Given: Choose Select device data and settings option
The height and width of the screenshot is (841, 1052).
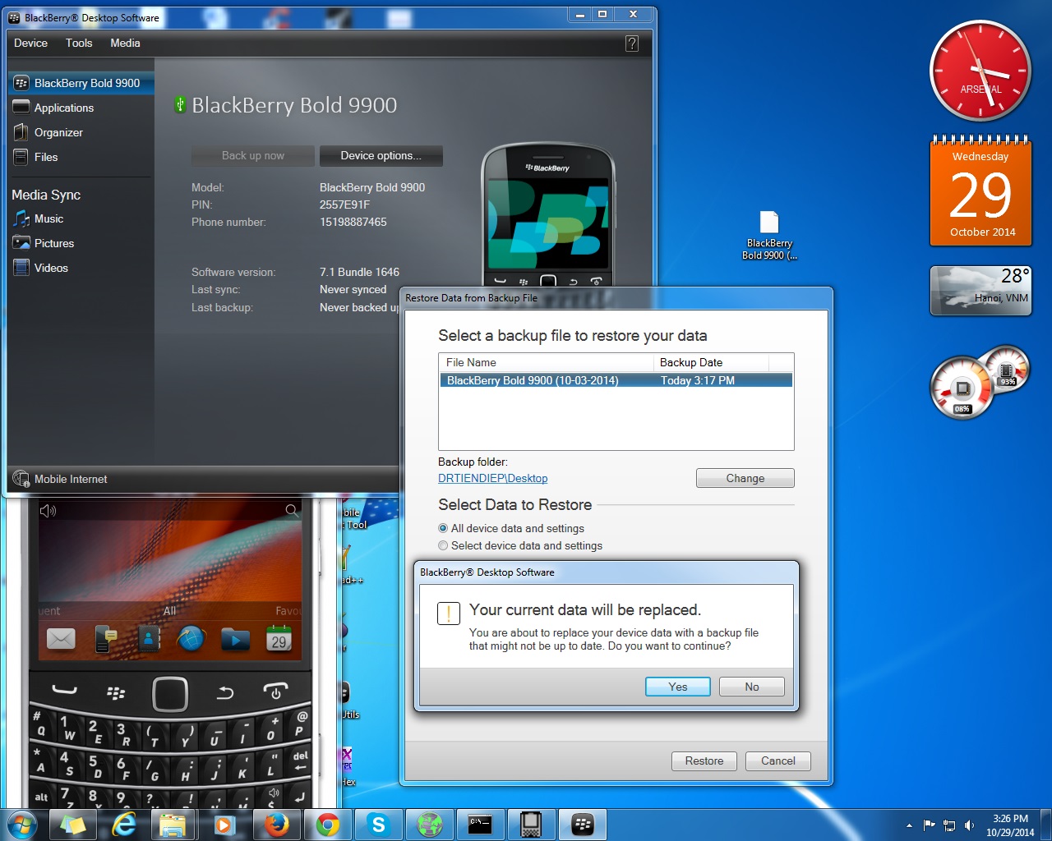Looking at the screenshot, I should (x=444, y=545).
